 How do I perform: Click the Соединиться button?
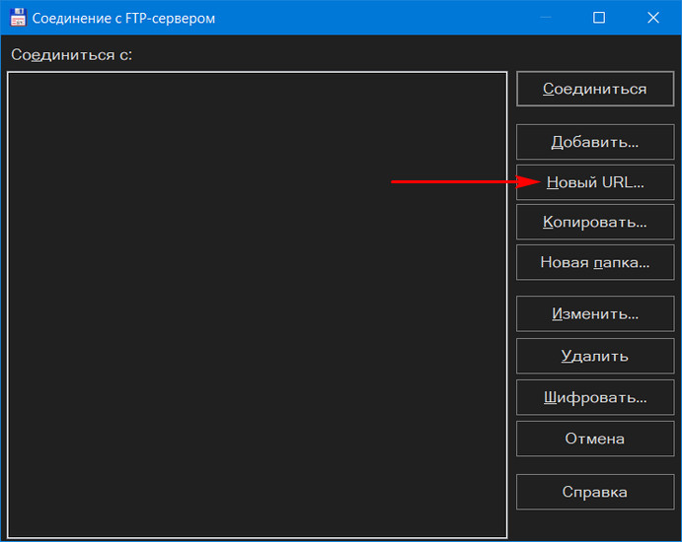pos(595,89)
